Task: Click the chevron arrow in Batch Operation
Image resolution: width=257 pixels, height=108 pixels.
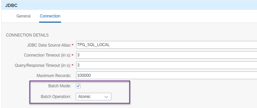Action: pos(106,97)
